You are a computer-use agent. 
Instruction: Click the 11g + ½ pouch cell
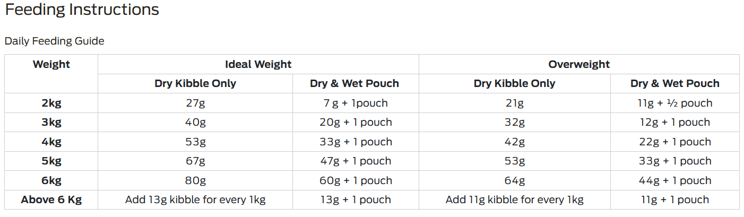click(675, 103)
